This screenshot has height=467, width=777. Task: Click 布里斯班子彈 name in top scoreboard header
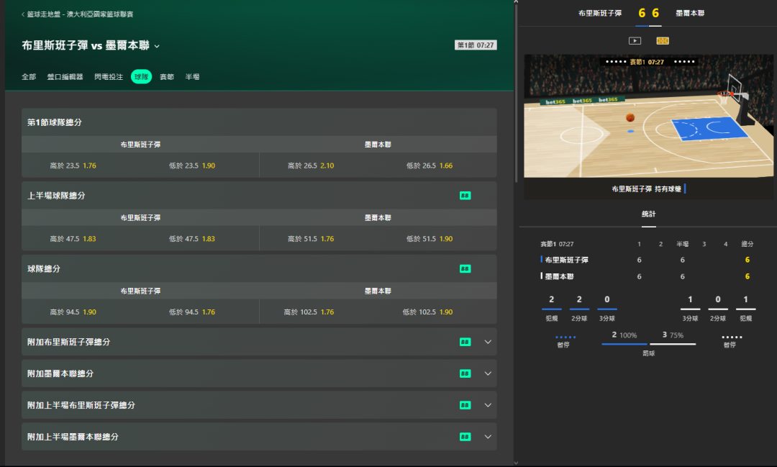pos(599,14)
